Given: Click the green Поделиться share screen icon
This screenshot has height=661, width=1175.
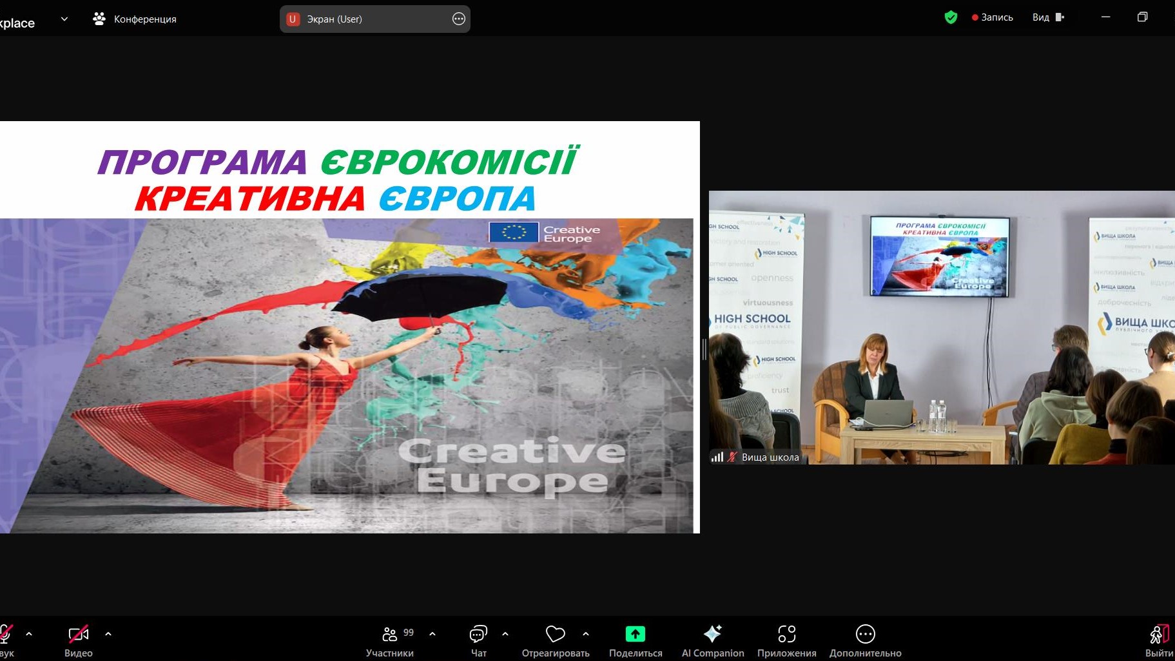Looking at the screenshot, I should tap(635, 634).
